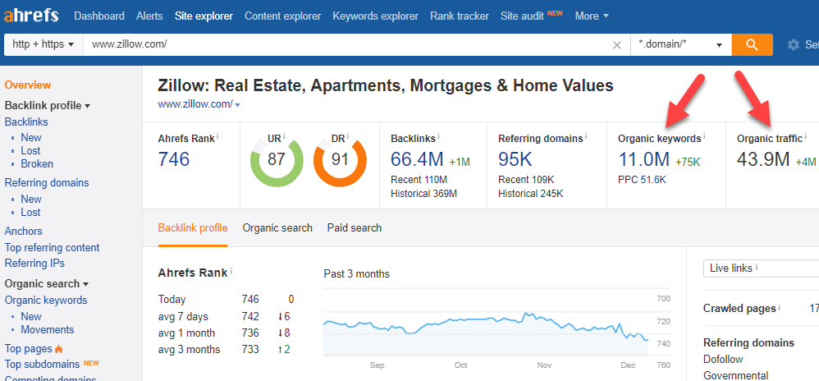The height and width of the screenshot is (381, 819).
Task: Switch to the Organic search tab
Action: (277, 228)
